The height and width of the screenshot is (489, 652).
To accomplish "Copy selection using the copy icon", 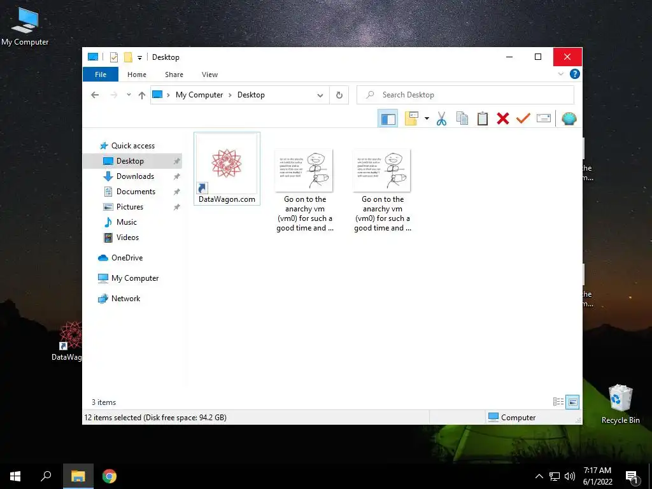I will coord(462,118).
